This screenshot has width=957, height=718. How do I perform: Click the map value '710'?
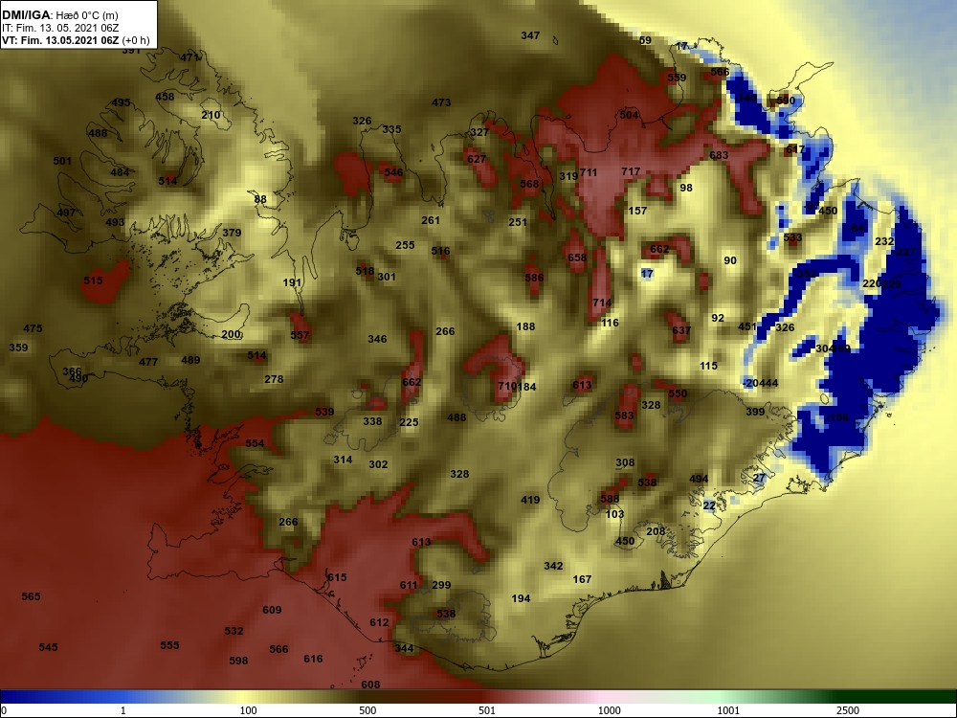(506, 386)
